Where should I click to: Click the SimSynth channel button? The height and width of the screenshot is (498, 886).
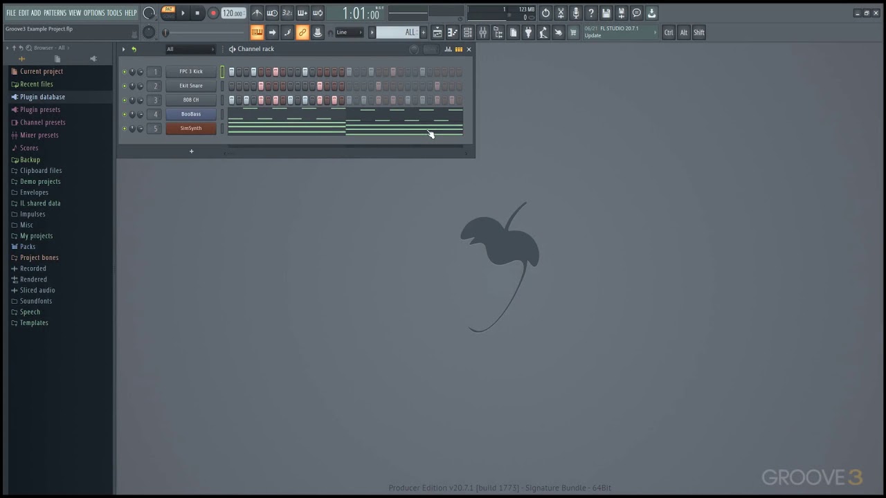191,129
